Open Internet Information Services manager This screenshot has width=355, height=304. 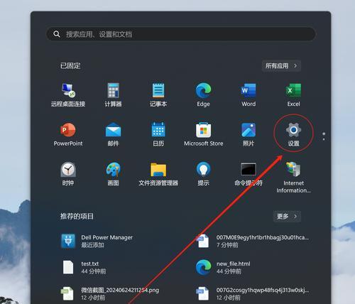click(x=293, y=178)
